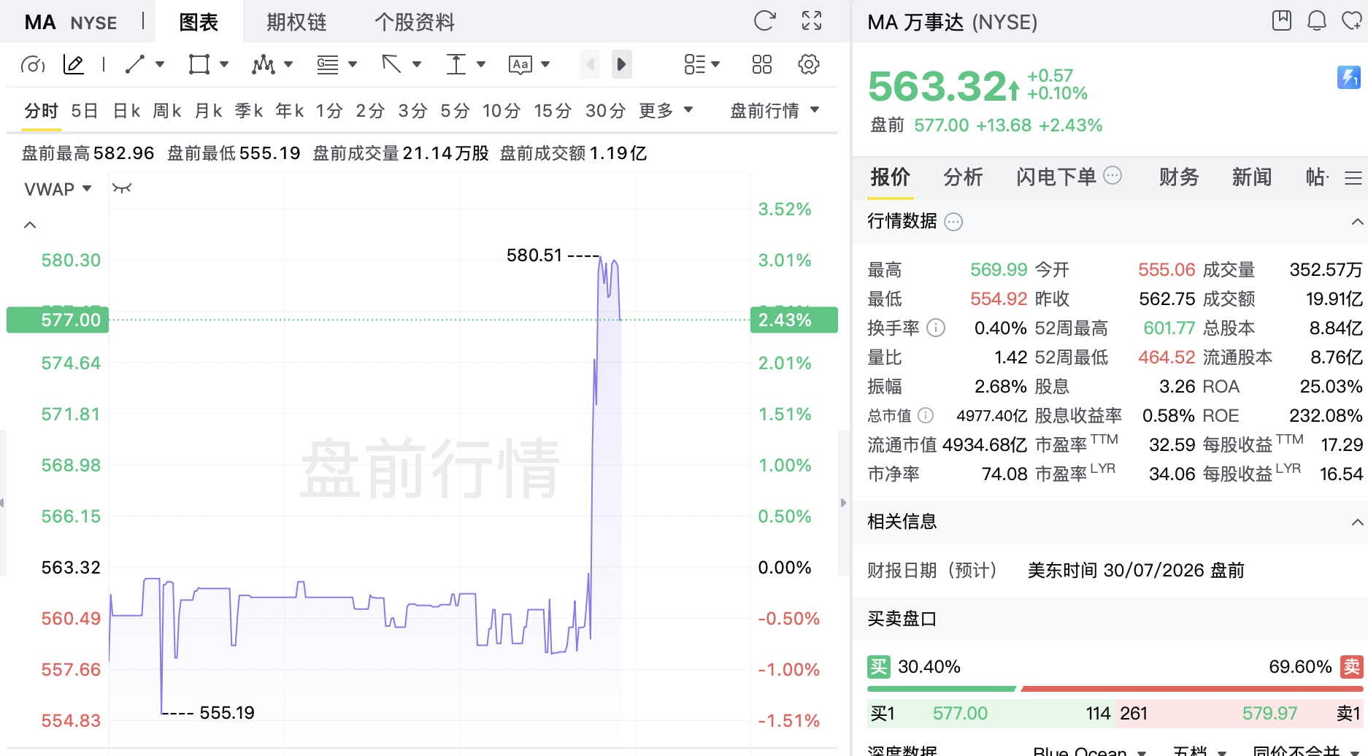This screenshot has height=756, width=1368.
Task: Open the indicator gauge tool
Action: pyautogui.click(x=33, y=65)
